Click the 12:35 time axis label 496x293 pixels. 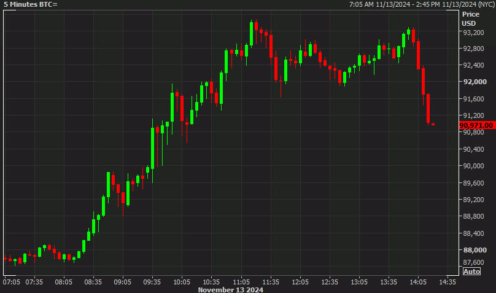pyautogui.click(x=330, y=282)
